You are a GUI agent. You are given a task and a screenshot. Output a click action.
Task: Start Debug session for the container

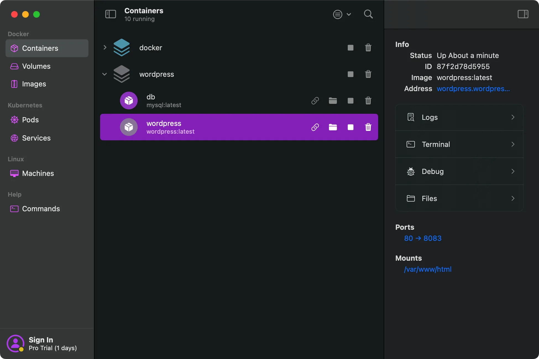459,171
